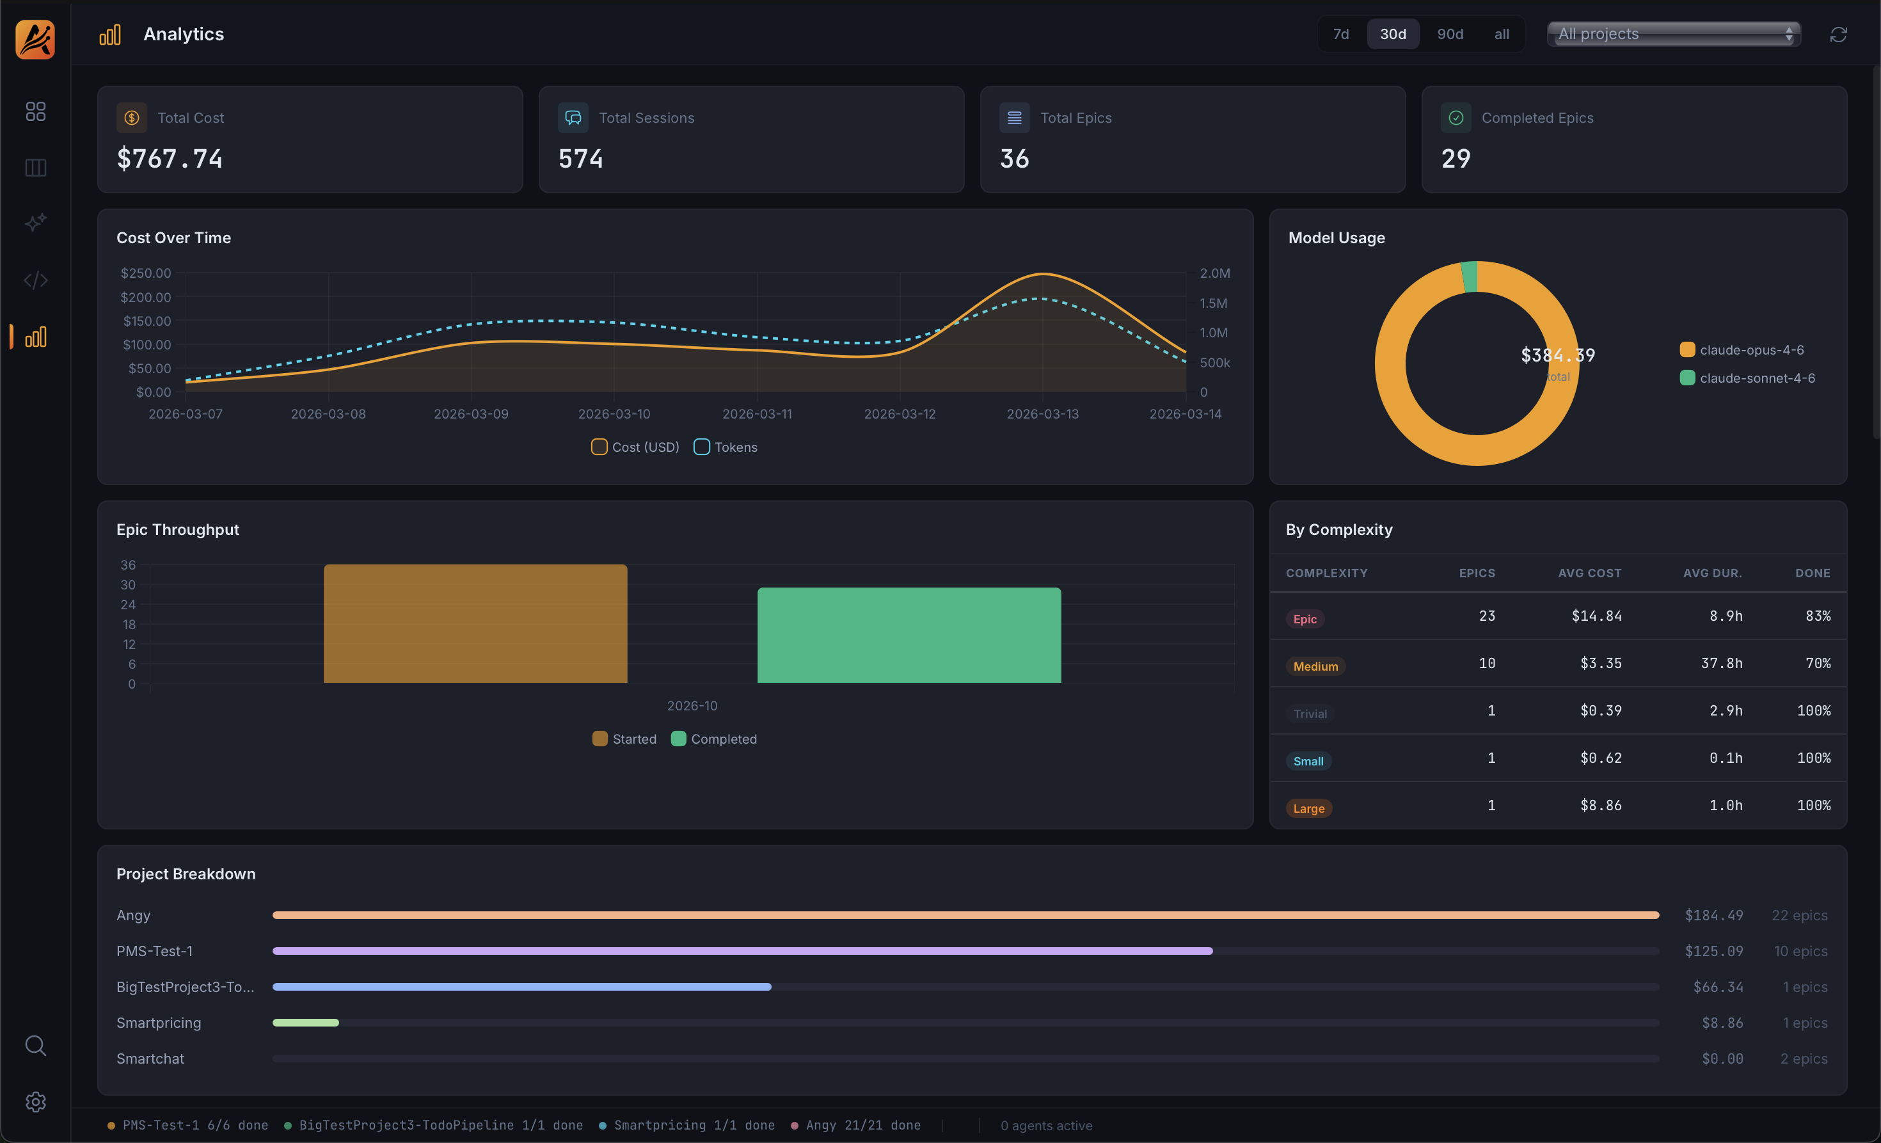Click the dropdown stepper arrows on All projects

point(1789,33)
